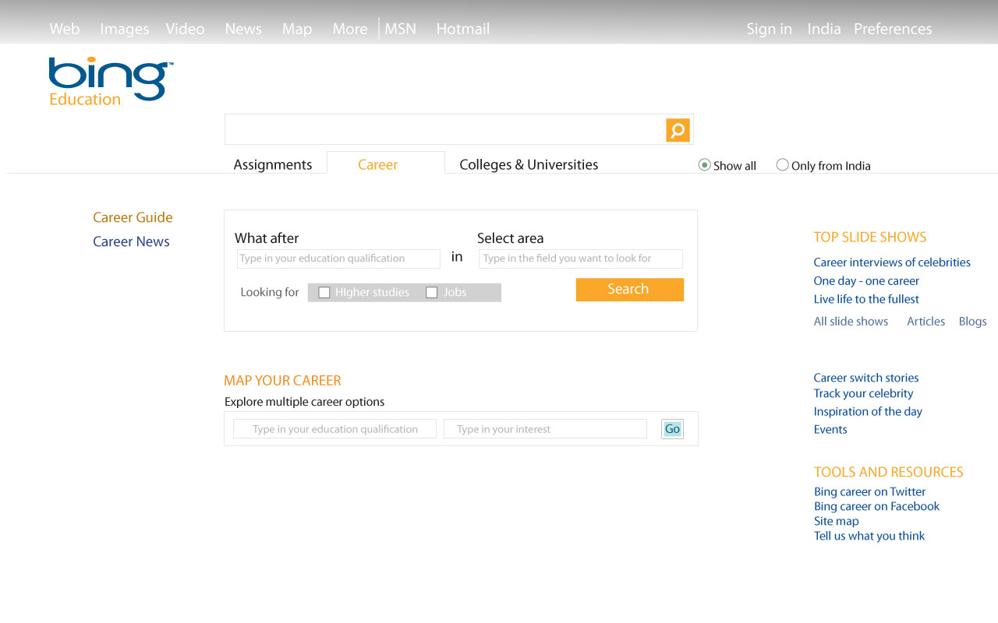
Task: Click the search magnifier icon
Action: [x=677, y=129]
